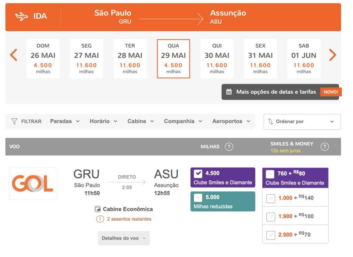This screenshot has width=353, height=257.
Task: Click the filter funnel icon
Action: pyautogui.click(x=14, y=122)
